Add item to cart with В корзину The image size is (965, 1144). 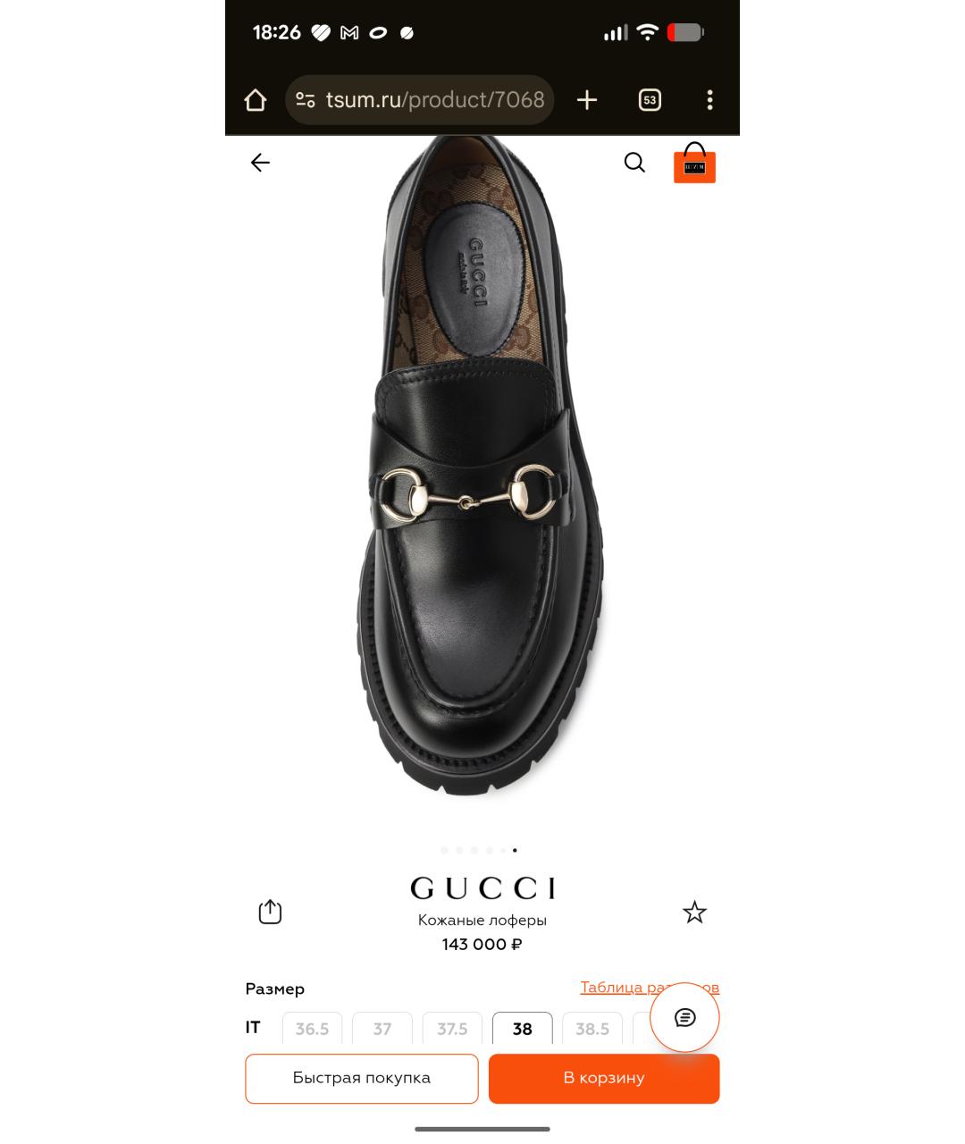click(604, 1079)
